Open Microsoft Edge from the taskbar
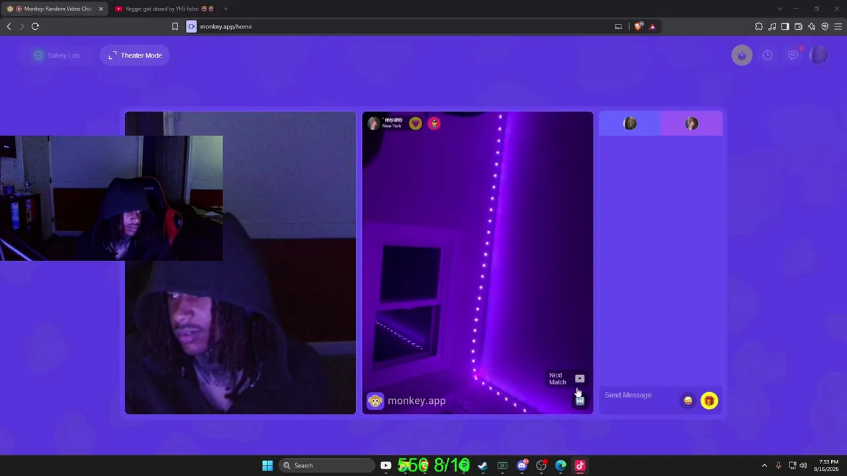Image resolution: width=847 pixels, height=476 pixels. click(561, 465)
